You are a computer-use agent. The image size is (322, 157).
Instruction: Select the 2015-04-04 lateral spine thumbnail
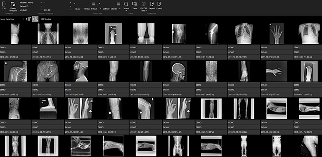pyautogui.click(x=15, y=33)
